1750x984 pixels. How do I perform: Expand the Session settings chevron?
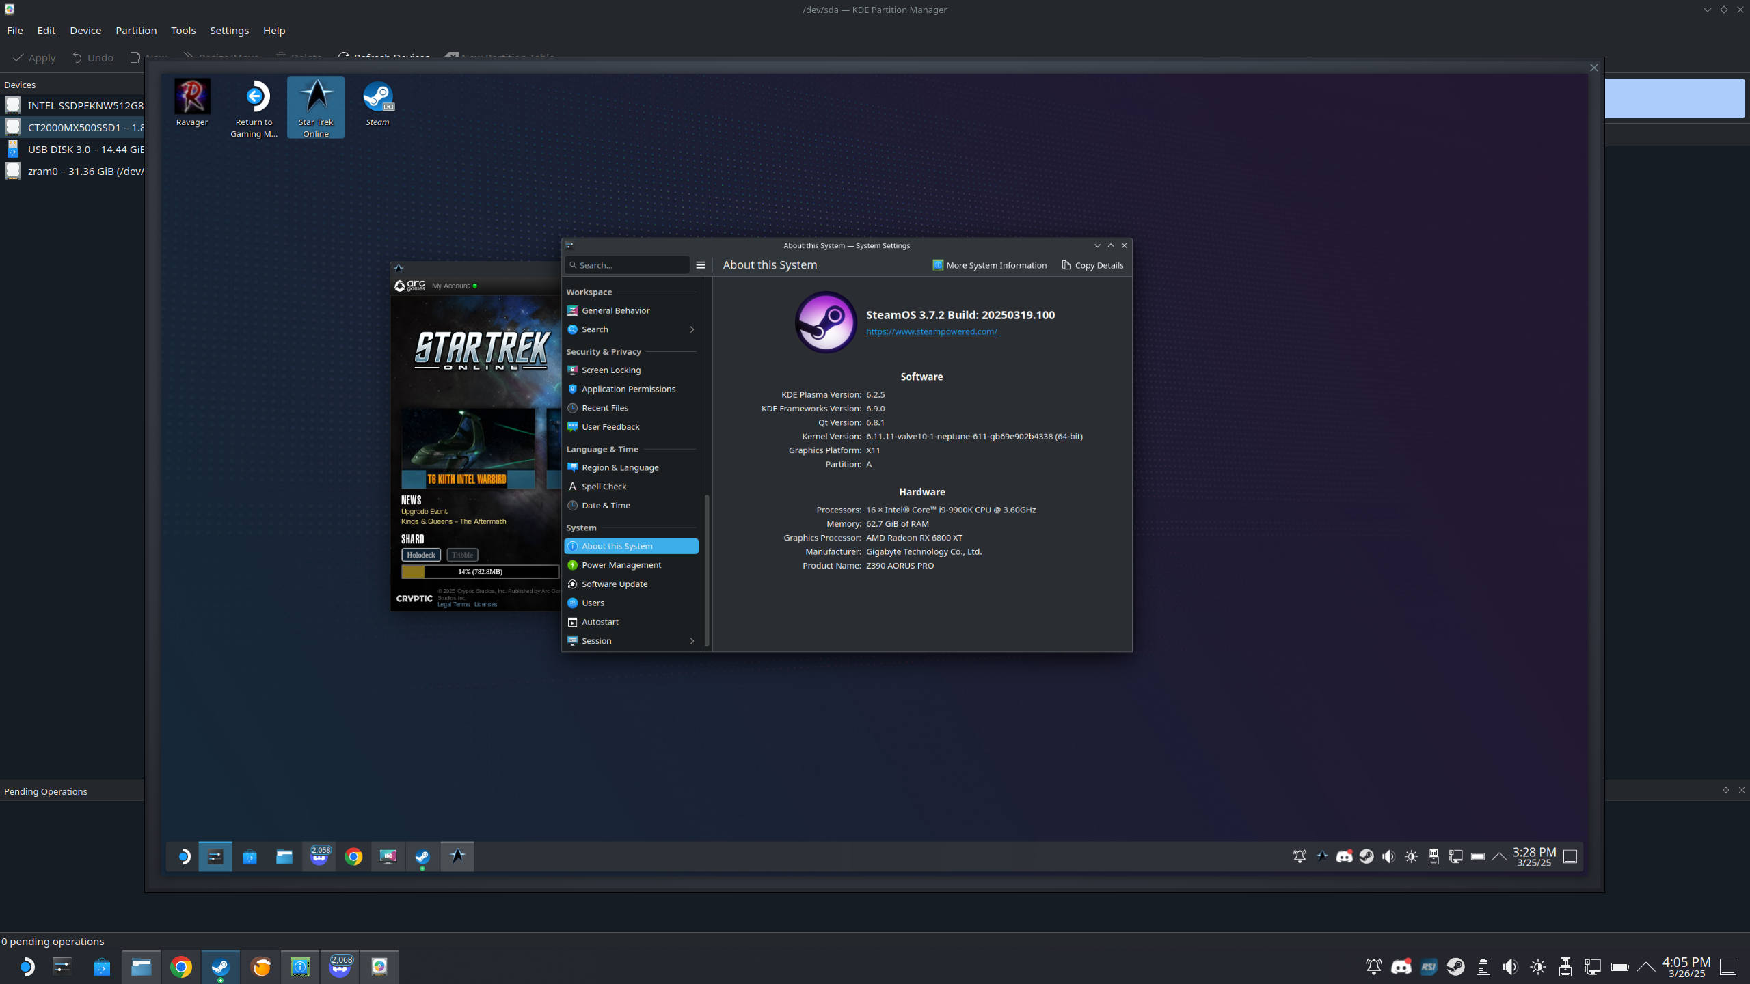tap(692, 641)
